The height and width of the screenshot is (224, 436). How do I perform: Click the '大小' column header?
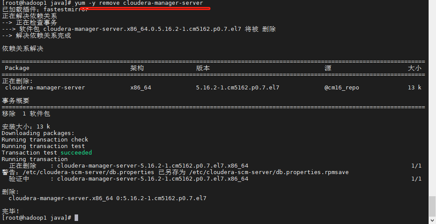415,68
